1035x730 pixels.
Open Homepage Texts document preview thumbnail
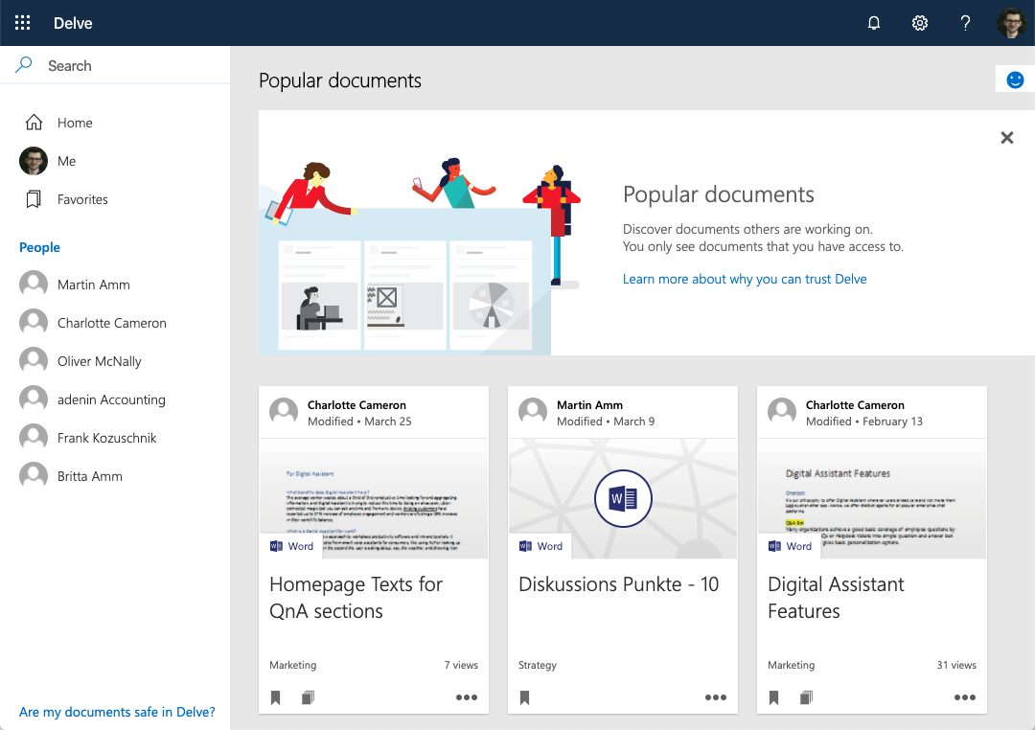(374, 498)
